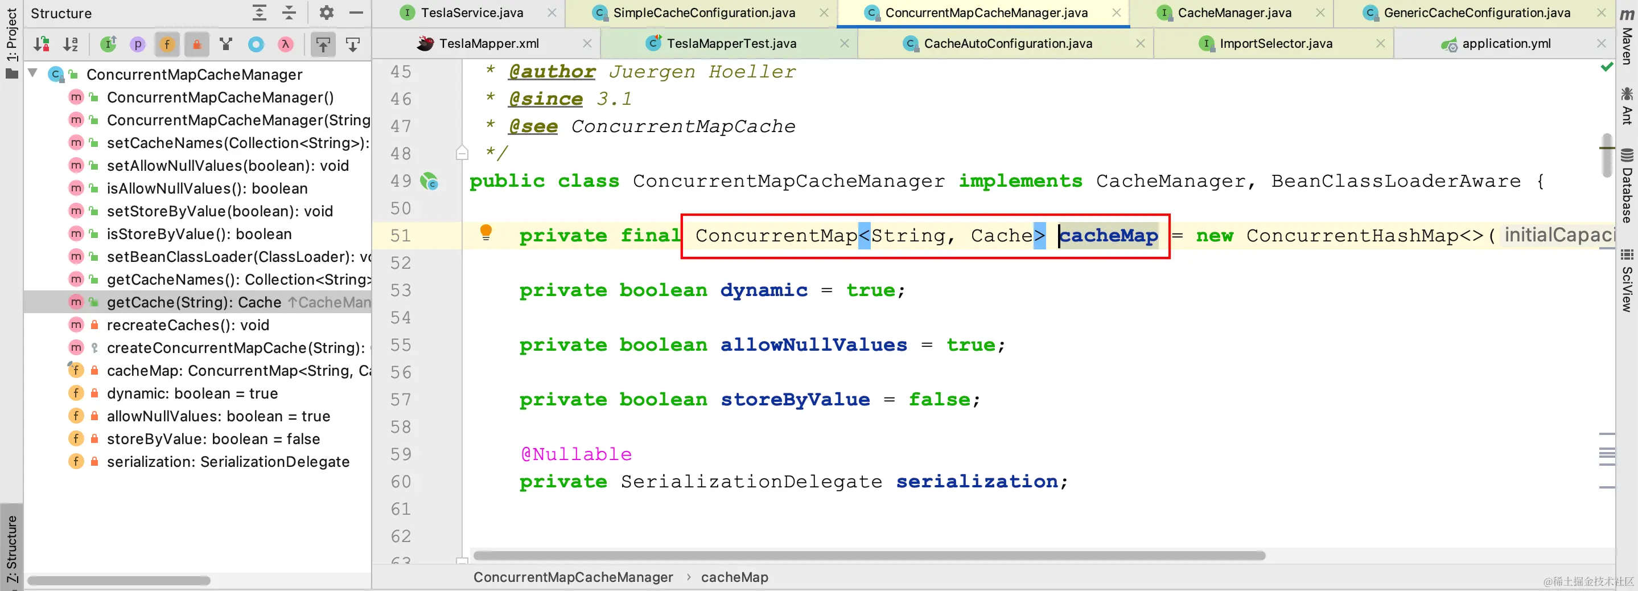Close the TeslaService.java tab
Screen dimensions: 1638x591
[x=552, y=13]
